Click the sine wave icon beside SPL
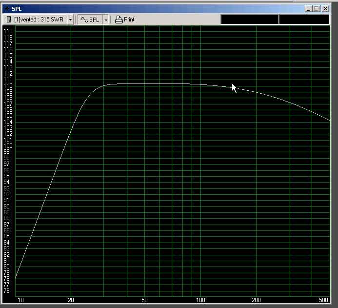This screenshot has width=338, height=308. (x=84, y=20)
